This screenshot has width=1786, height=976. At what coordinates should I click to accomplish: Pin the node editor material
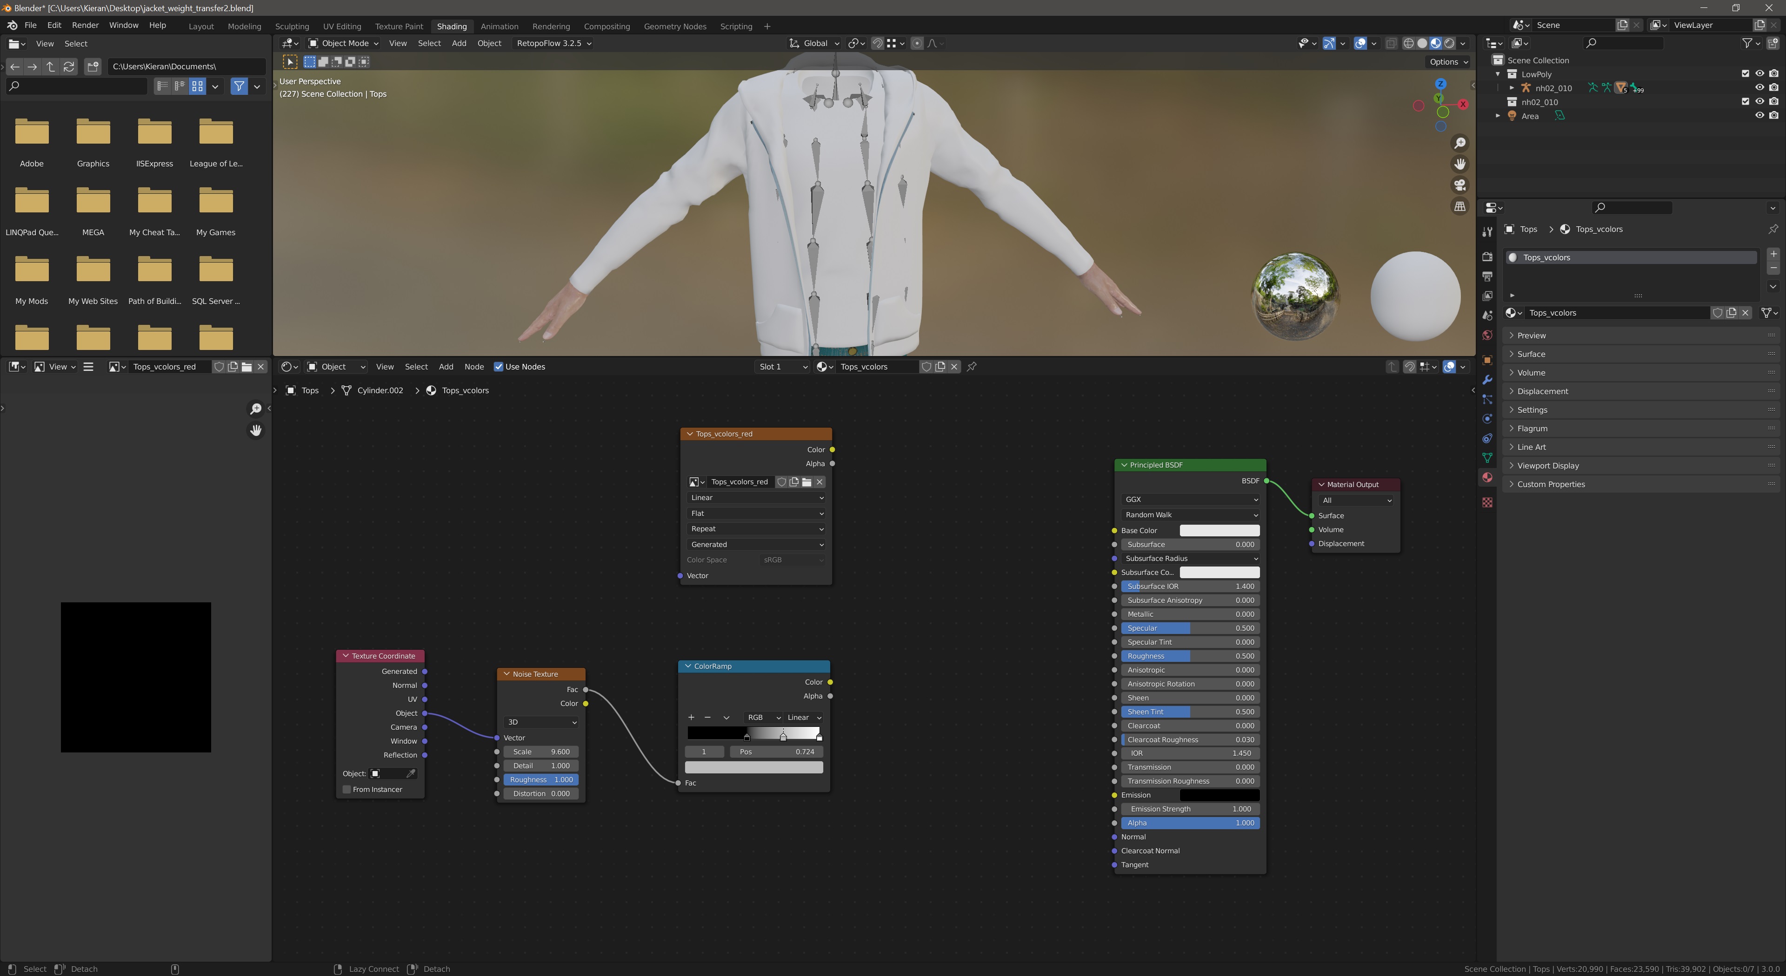(x=972, y=366)
